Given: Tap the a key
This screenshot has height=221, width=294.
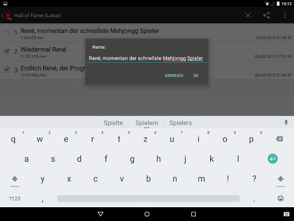Looking at the screenshot, I should 26,159.
